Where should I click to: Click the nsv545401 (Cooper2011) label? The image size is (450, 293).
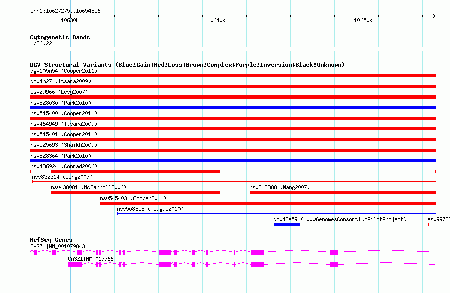[x=64, y=134]
